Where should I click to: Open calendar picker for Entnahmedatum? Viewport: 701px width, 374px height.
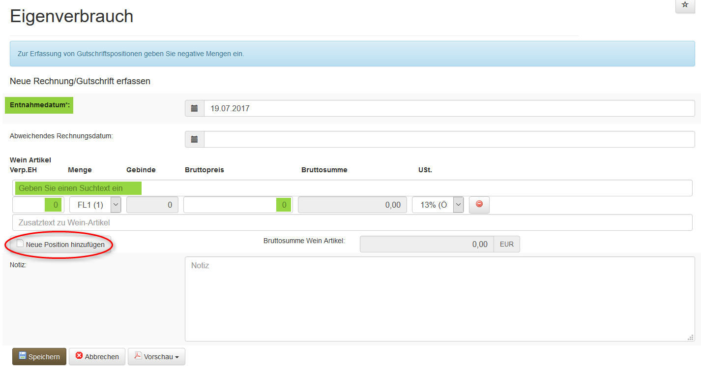click(194, 108)
